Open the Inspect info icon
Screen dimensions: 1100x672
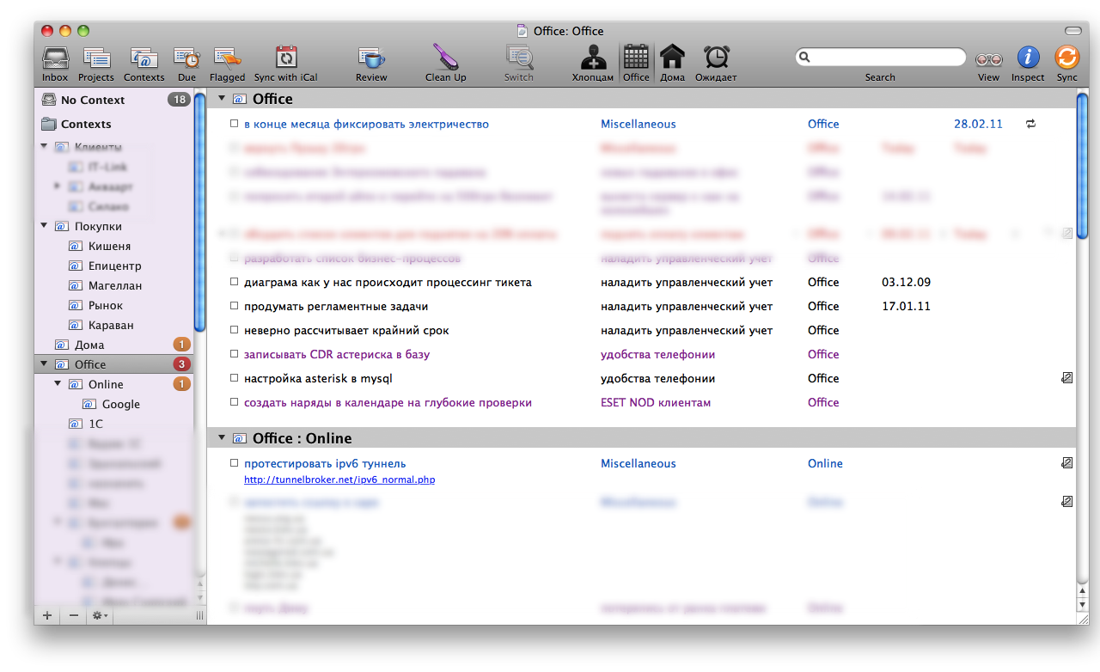[1028, 58]
